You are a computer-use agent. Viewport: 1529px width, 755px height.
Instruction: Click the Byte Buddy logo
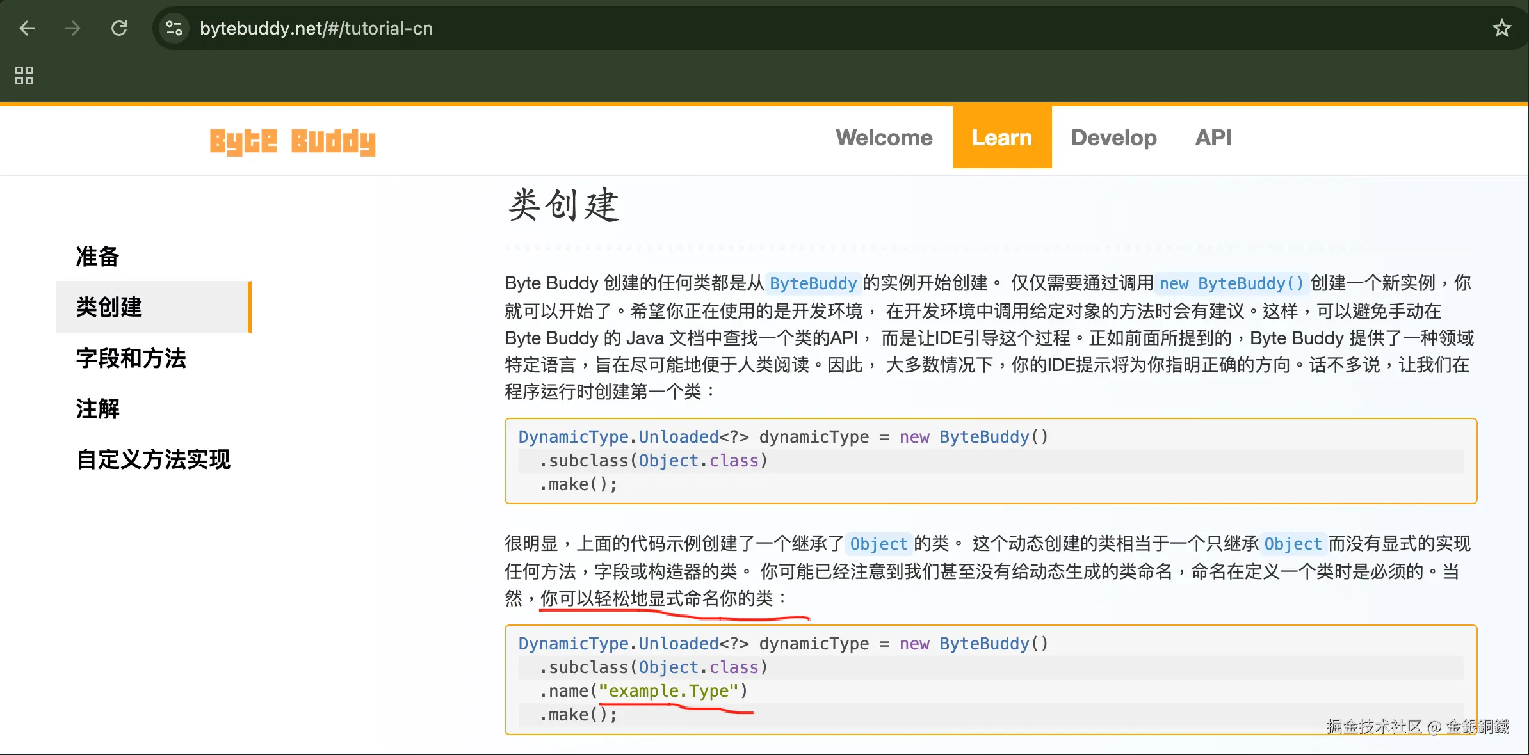click(x=293, y=141)
